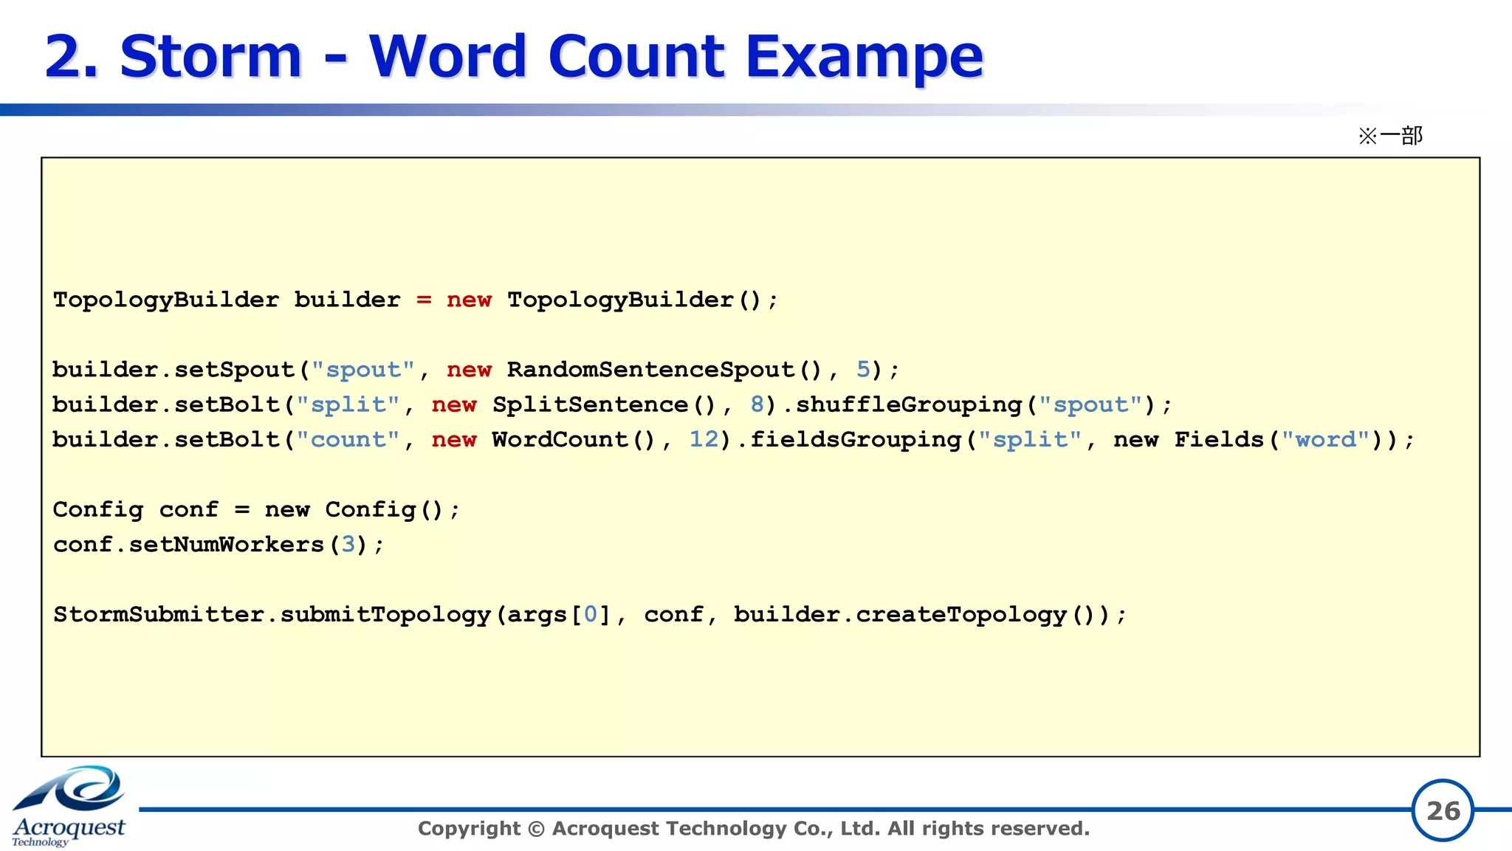The image size is (1512, 851).
Task: Click the number 12 parallelism value
Action: click(x=704, y=440)
